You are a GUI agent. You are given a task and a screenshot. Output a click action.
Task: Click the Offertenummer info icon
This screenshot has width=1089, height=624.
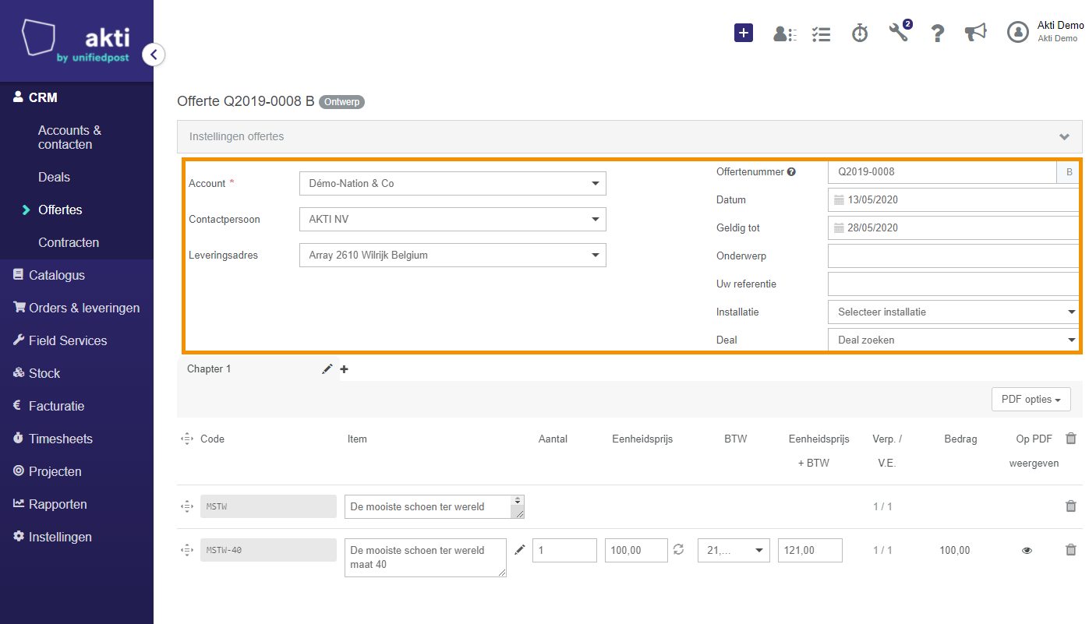click(791, 172)
